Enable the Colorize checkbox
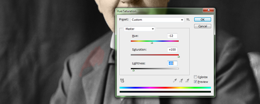This screenshot has height=104, width=260. pyautogui.click(x=196, y=77)
